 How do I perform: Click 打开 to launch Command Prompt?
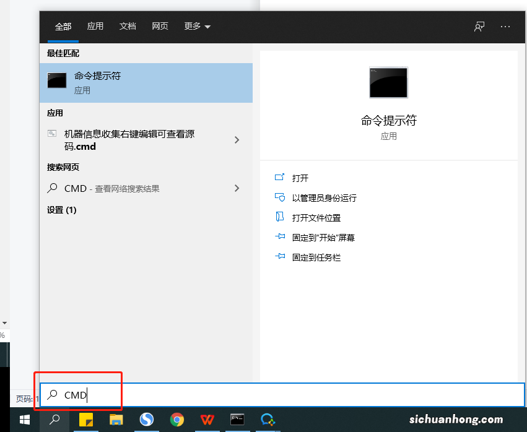click(300, 178)
